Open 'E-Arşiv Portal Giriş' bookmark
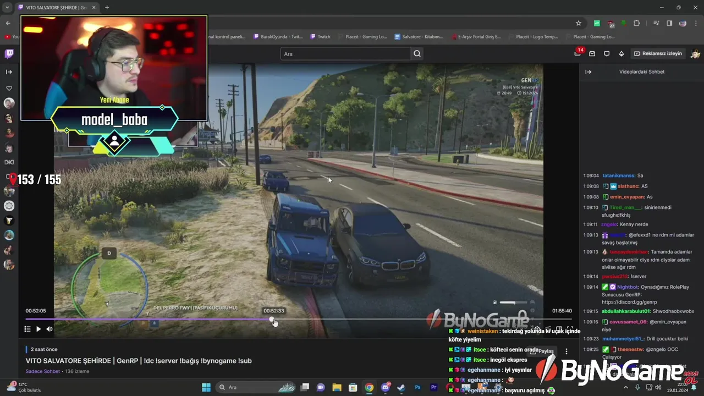 click(x=476, y=37)
